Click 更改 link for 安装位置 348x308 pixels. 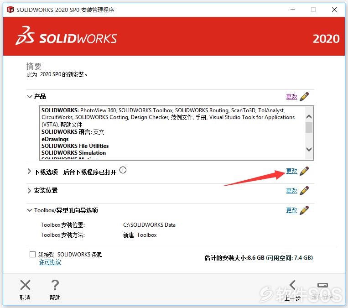291,191
